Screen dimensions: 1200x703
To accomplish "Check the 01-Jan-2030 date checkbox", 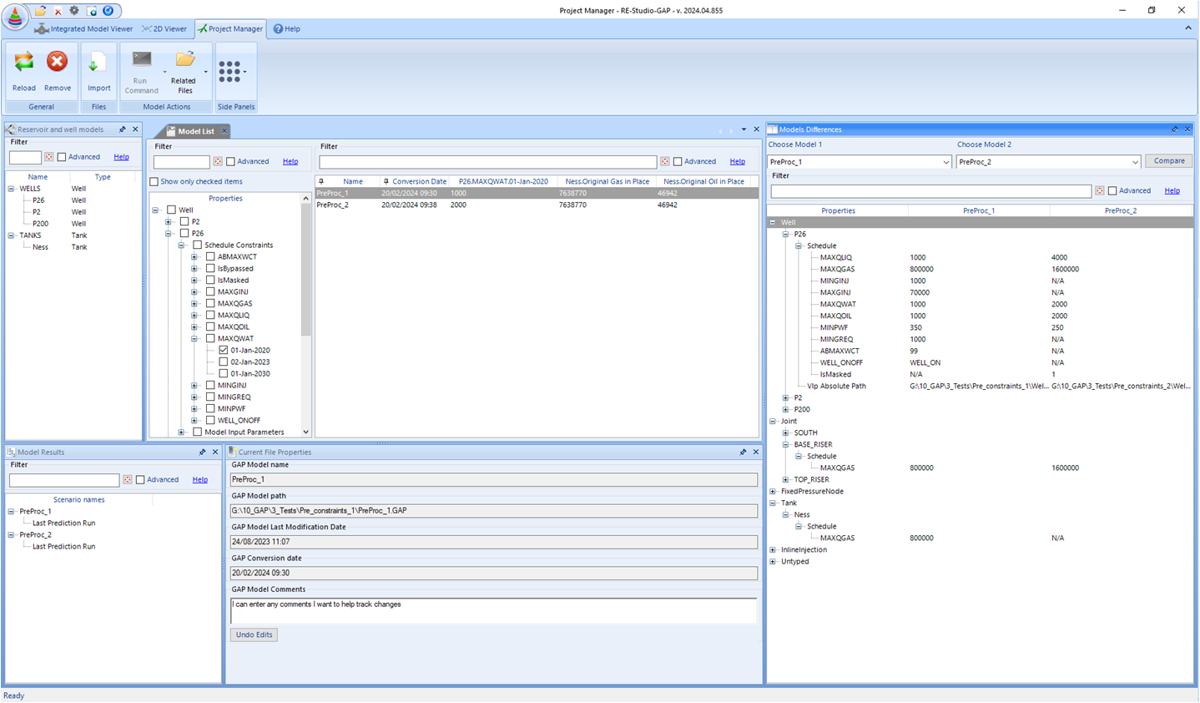I will 224,374.
